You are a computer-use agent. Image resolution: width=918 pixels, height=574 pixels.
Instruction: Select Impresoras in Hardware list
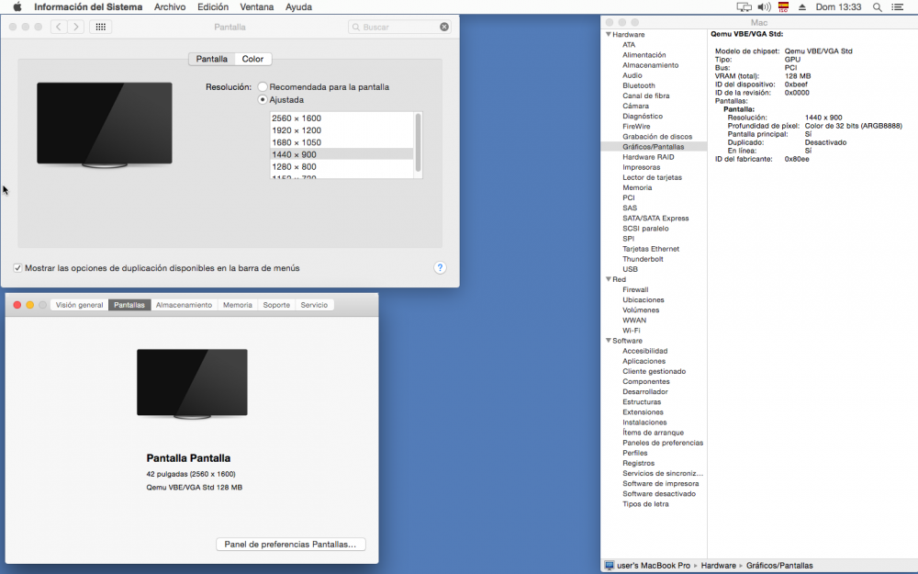click(641, 167)
